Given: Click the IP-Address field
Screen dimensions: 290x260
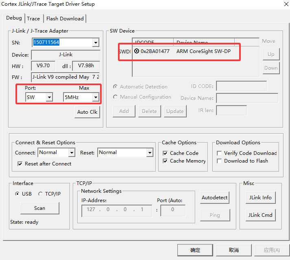Looking at the screenshot, I should pos(117,211).
